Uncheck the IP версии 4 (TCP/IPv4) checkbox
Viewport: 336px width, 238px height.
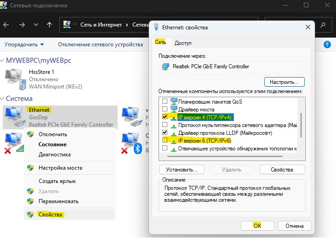(x=165, y=116)
